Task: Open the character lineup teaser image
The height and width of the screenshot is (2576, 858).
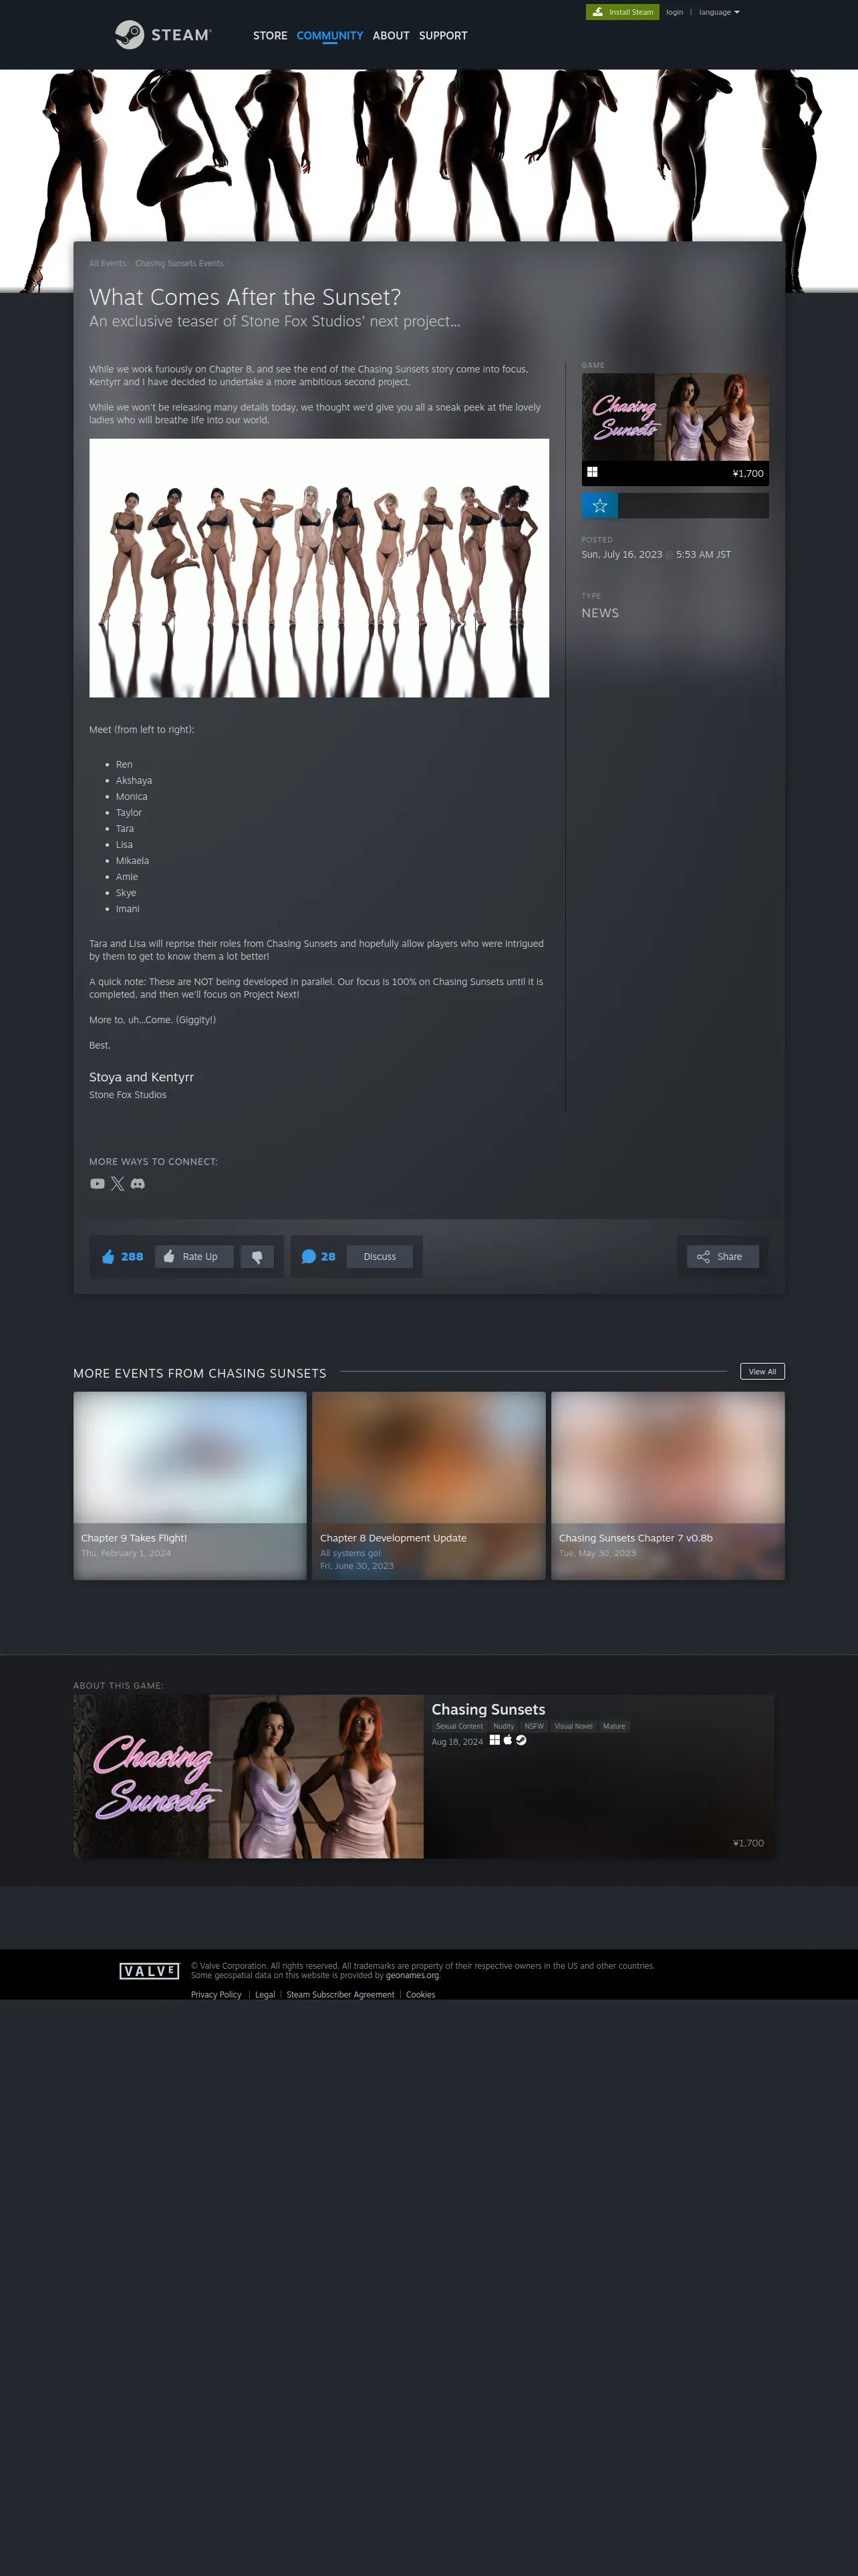Action: pos(319,568)
